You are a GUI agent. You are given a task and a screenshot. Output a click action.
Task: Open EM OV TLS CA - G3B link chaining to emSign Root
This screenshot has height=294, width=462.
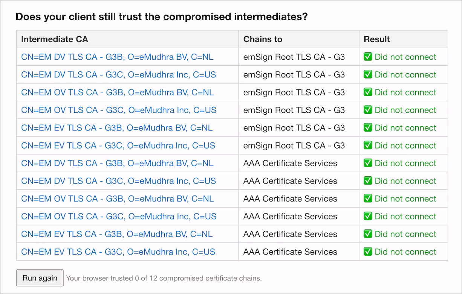click(x=118, y=92)
